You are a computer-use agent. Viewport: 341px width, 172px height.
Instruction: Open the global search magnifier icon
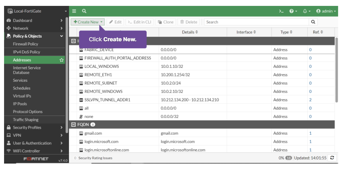click(x=84, y=11)
